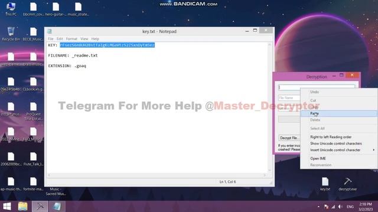Select the FAQ_Music... desktop file
The width and height of the screenshot is (378, 212).
34,134
